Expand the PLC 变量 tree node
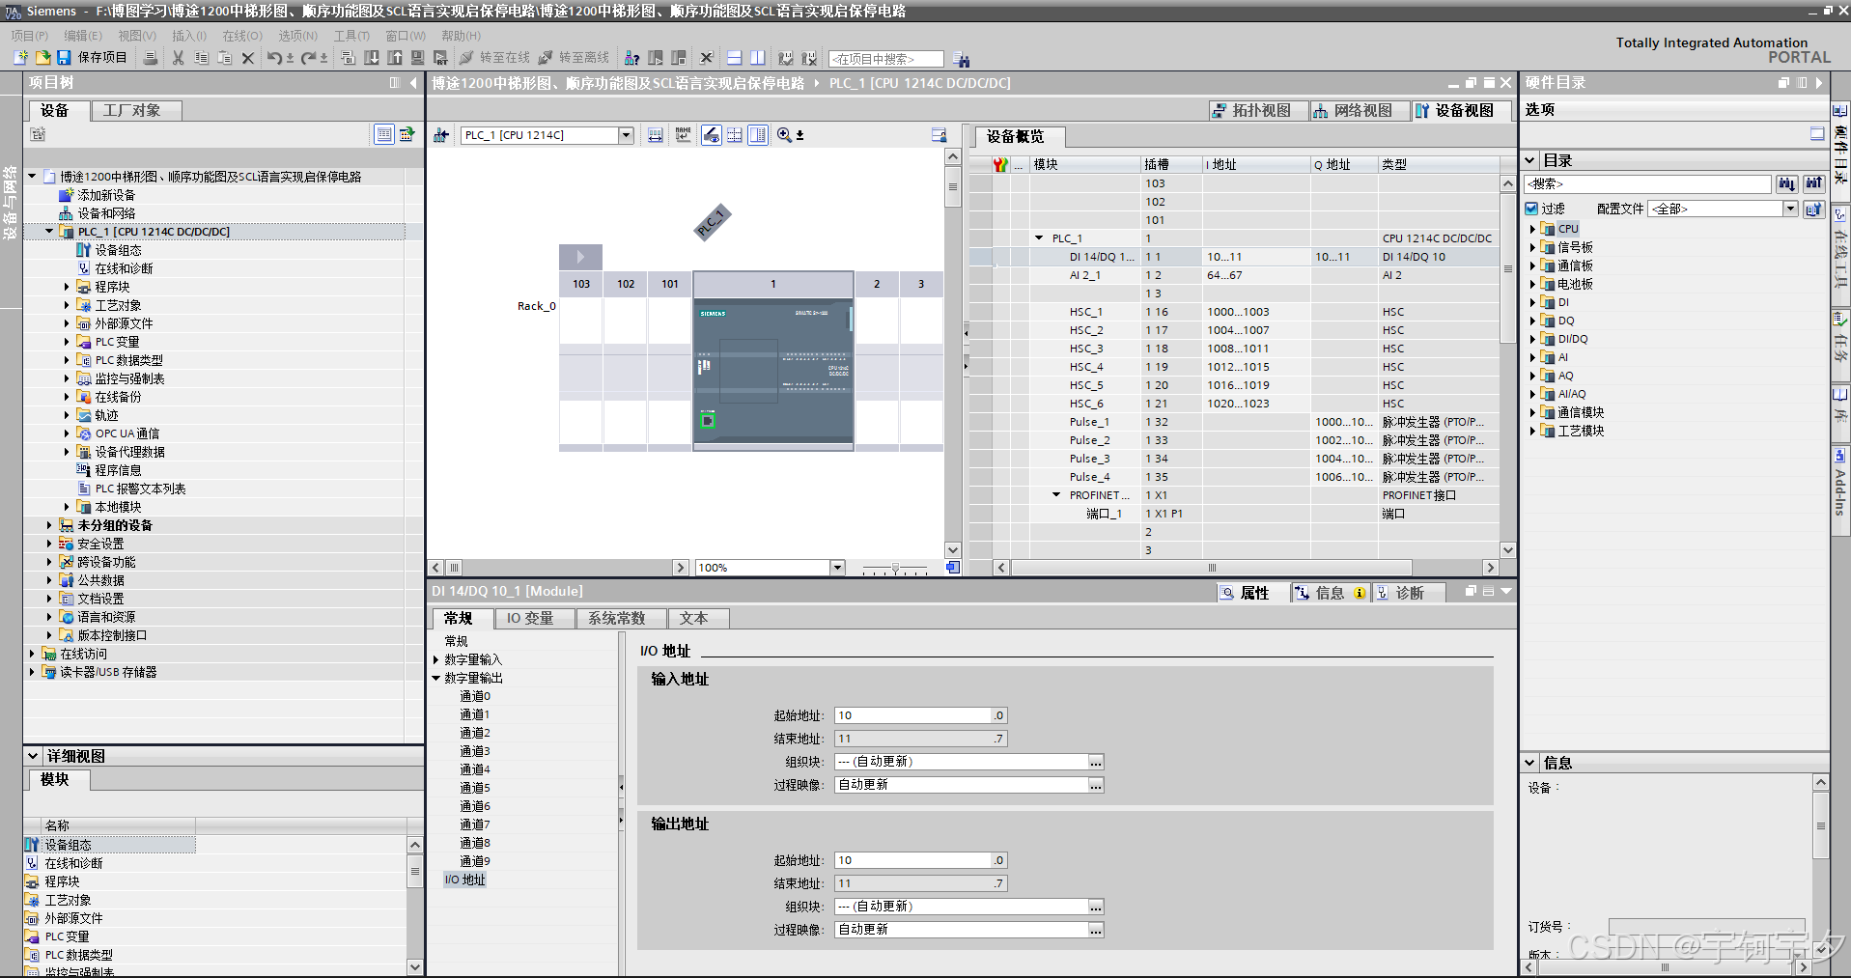1851x978 pixels. [67, 342]
